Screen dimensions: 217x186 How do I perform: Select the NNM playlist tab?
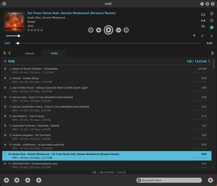pyautogui.click(x=54, y=53)
